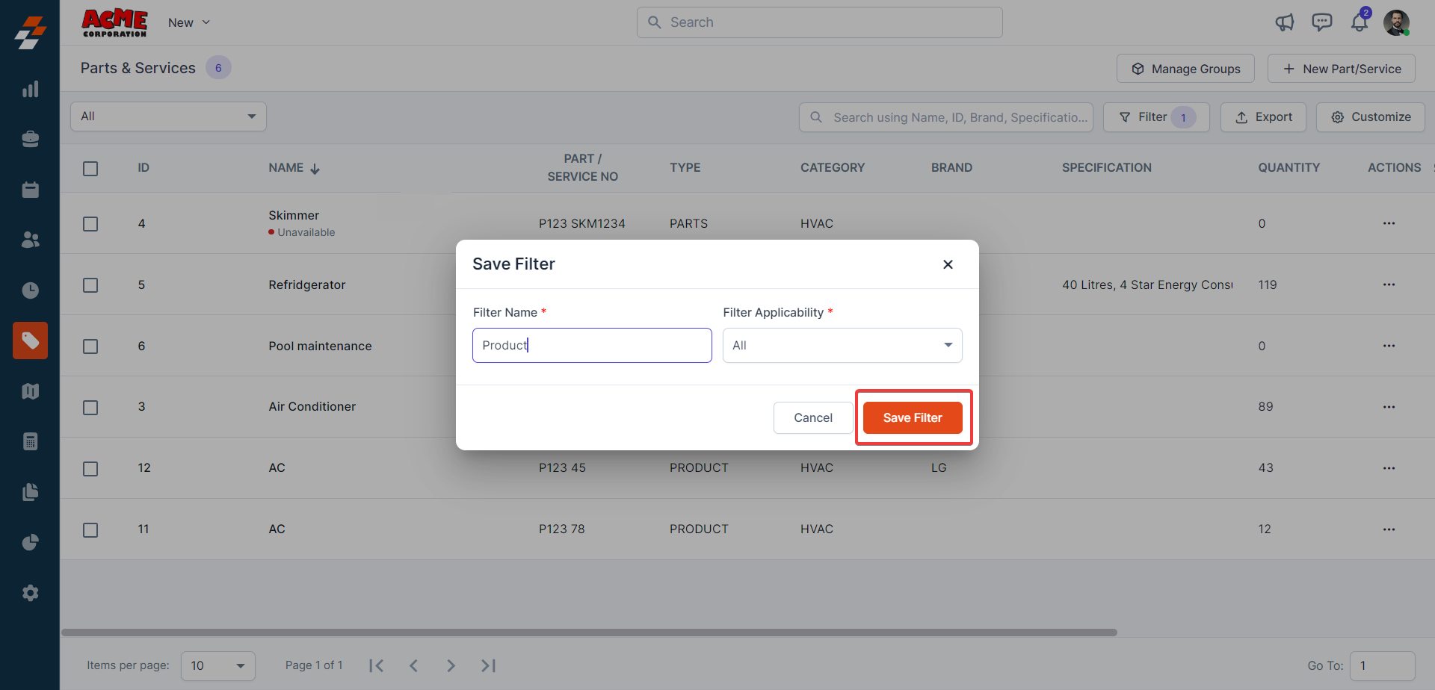1435x690 pixels.
Task: Open the Parts & Services tag sidebar item
Action: [30, 341]
